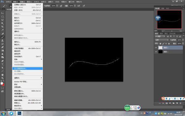Toggle visibility of layer 1
This screenshot has width=185, height=116.
click(156, 52)
